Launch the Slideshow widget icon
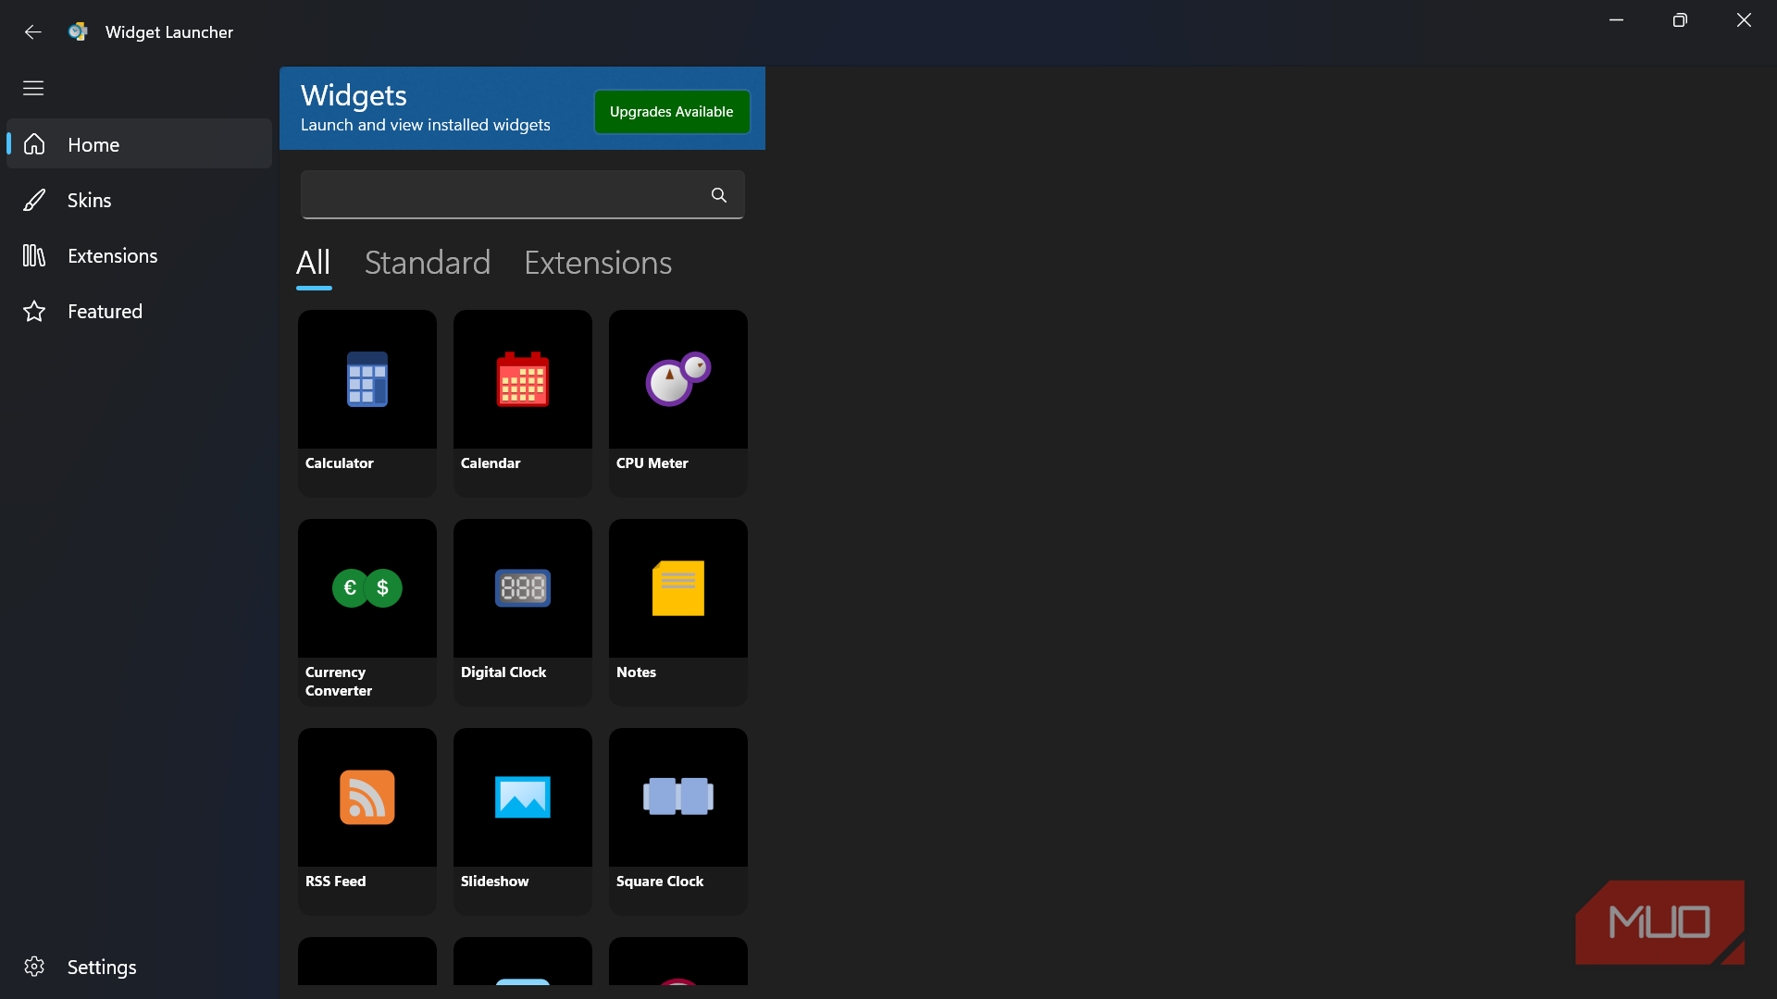This screenshot has height=999, width=1777. pyautogui.click(x=523, y=797)
